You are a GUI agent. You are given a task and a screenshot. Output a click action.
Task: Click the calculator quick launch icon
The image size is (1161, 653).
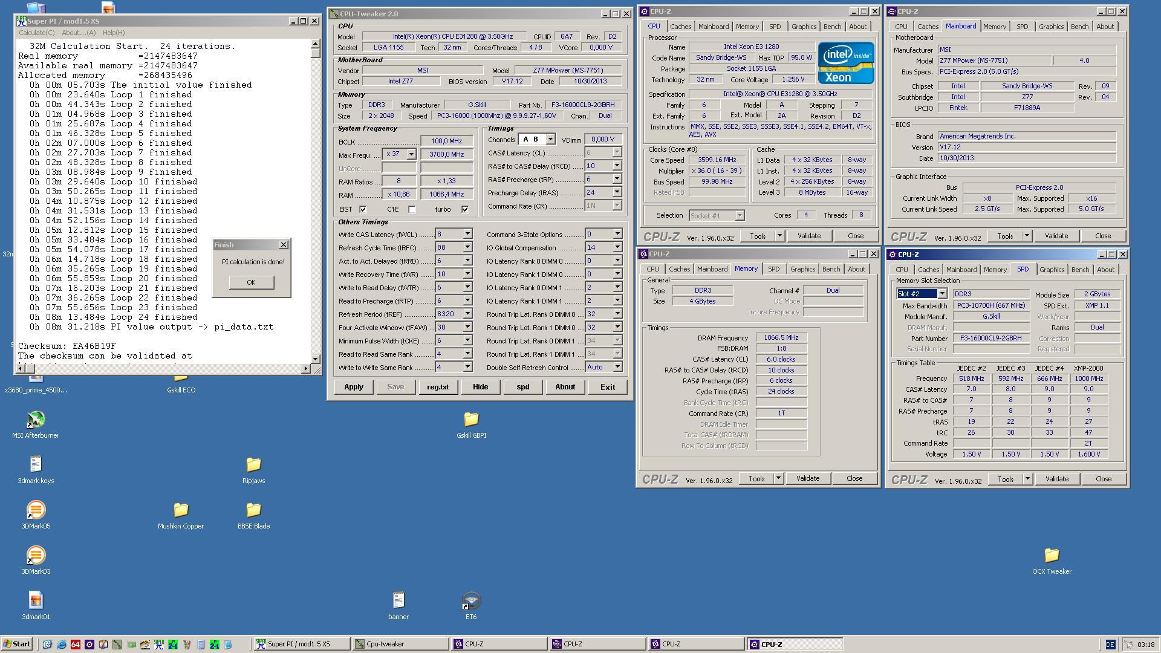pyautogui.click(x=201, y=645)
